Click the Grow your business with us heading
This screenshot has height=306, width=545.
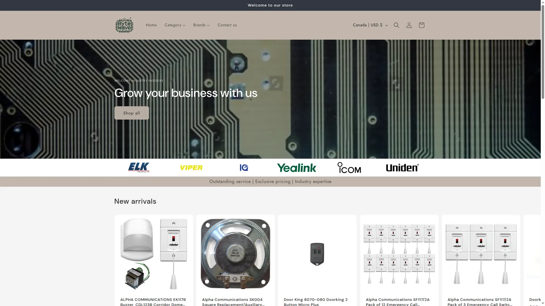[x=186, y=93]
